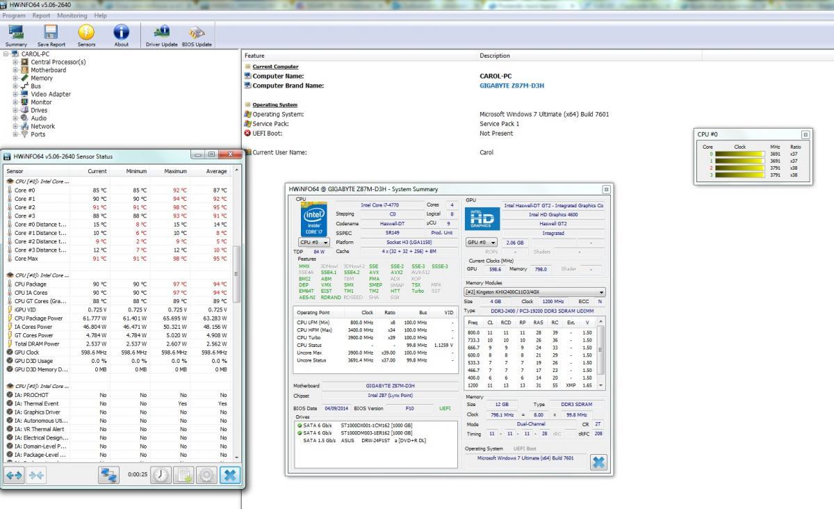
Task: Click the About toolbar icon
Action: [x=122, y=35]
